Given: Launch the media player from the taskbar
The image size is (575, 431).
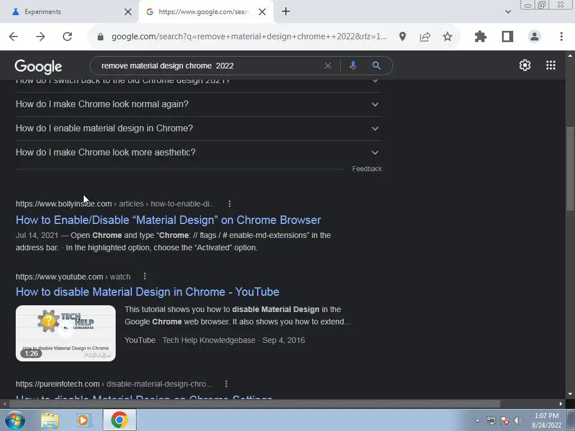Looking at the screenshot, I should 84,420.
